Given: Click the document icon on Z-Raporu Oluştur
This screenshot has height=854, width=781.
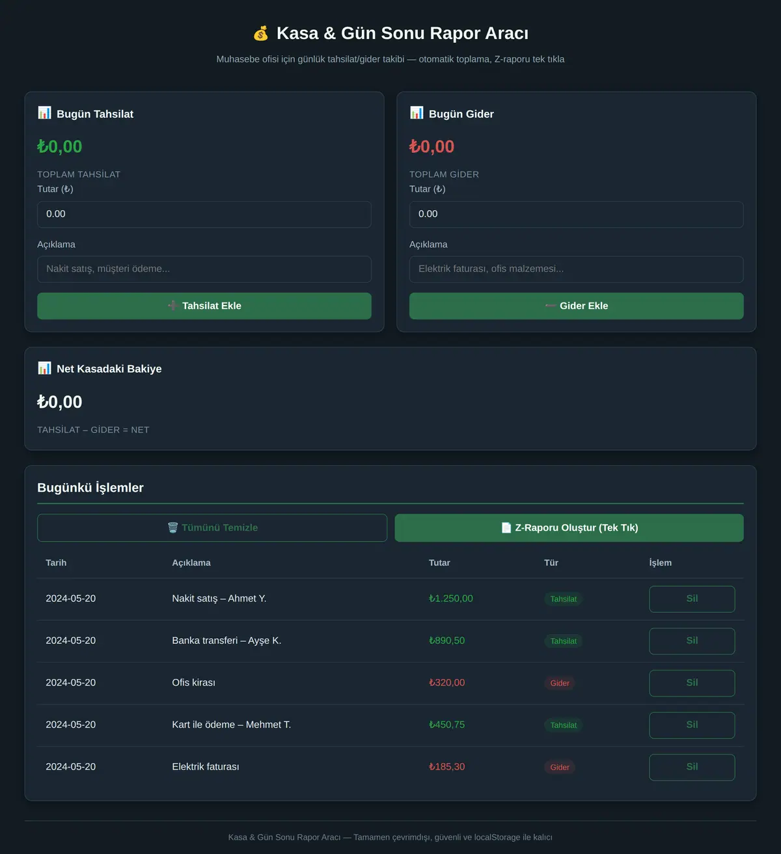Looking at the screenshot, I should coord(506,527).
